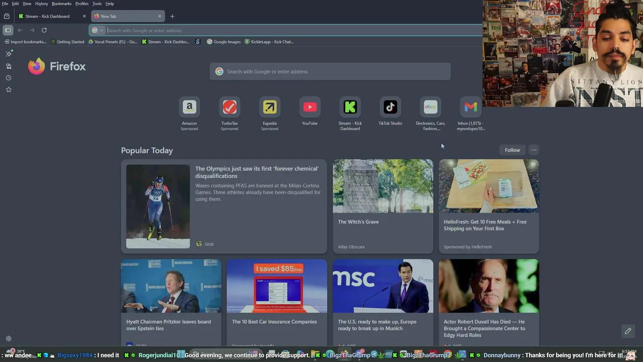Open the Expedia shortcut tile
Screen dimensions: 643x362
(270, 114)
